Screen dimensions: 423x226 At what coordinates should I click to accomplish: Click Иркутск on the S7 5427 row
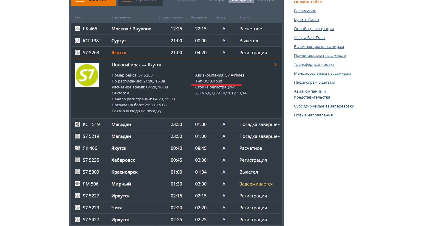[x=121, y=220]
